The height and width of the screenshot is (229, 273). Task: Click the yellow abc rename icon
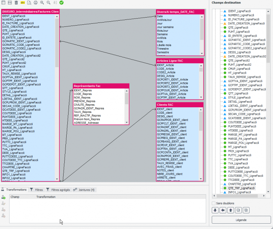click(x=23, y=3)
